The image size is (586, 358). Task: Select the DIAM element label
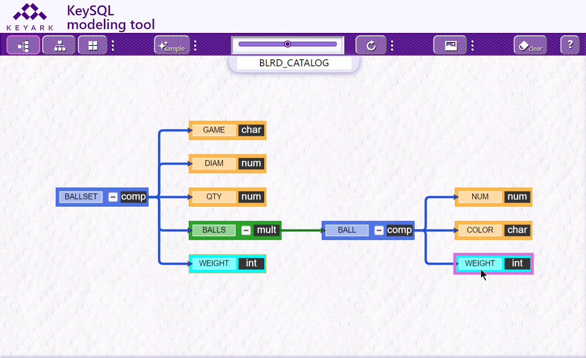pos(214,163)
